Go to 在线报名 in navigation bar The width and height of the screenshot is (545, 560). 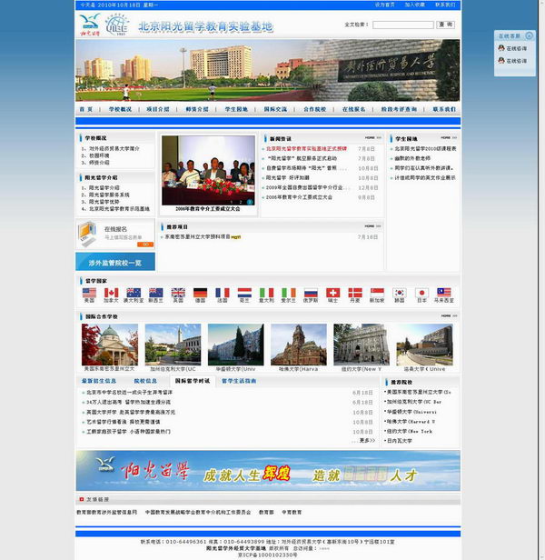[x=353, y=109]
